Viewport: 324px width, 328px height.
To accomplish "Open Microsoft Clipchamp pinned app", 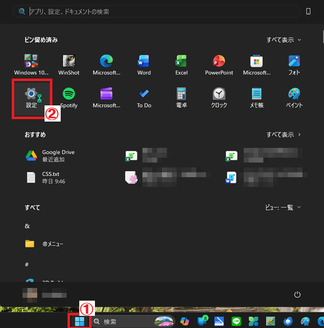I will point(106,98).
